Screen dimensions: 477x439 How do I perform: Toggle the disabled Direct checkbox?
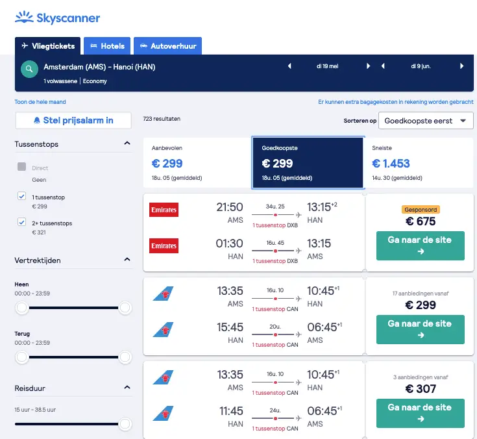tap(21, 166)
